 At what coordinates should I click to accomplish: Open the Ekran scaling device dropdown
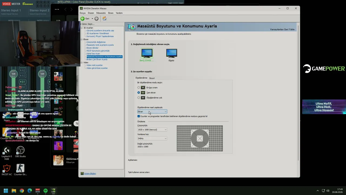[x=152, y=112]
